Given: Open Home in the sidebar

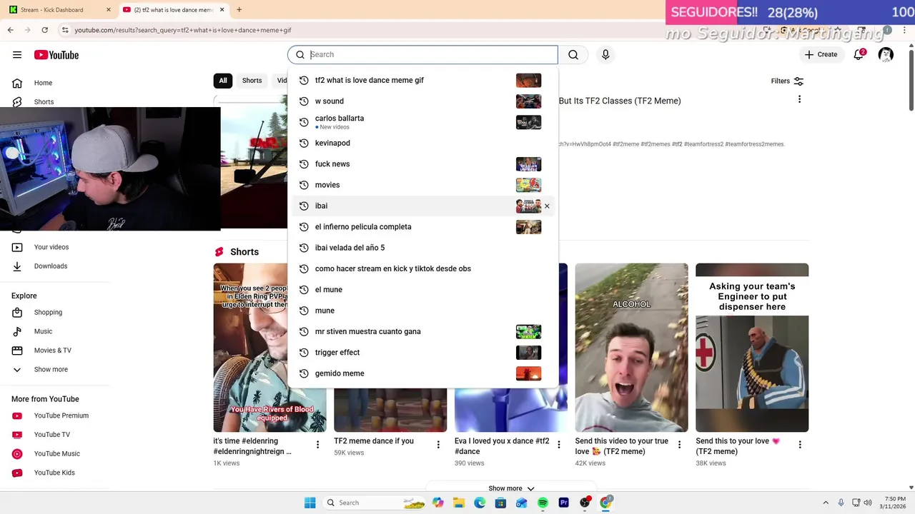Looking at the screenshot, I should (43, 83).
